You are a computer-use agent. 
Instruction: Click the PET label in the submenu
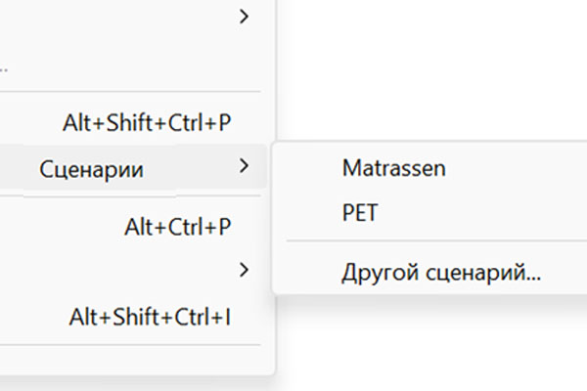[x=360, y=213]
